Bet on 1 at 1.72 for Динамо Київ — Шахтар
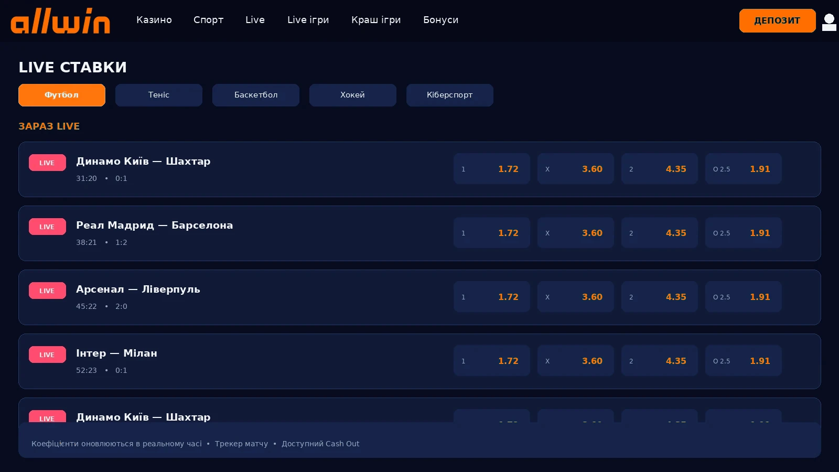This screenshot has width=839, height=472. click(492, 169)
